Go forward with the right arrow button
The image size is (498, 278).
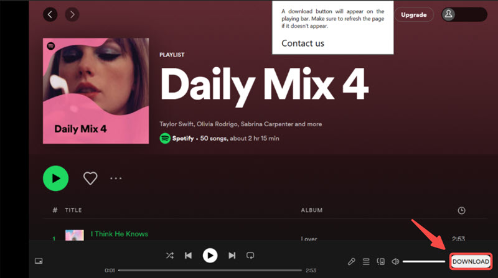pyautogui.click(x=72, y=14)
